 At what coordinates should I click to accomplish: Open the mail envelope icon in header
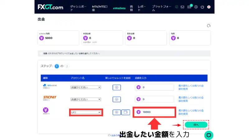(x=182, y=7)
